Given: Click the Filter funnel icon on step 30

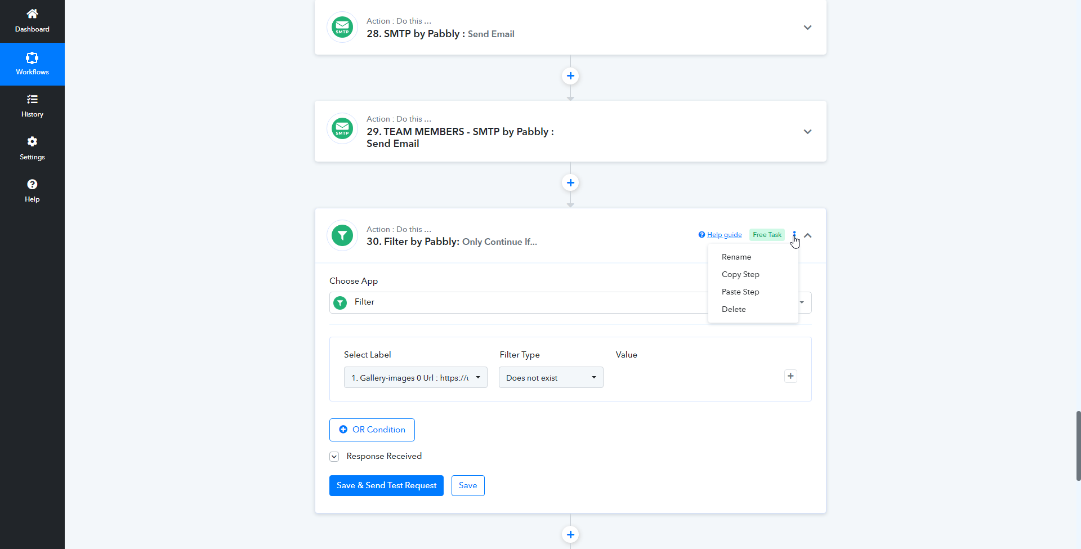Looking at the screenshot, I should pos(342,235).
